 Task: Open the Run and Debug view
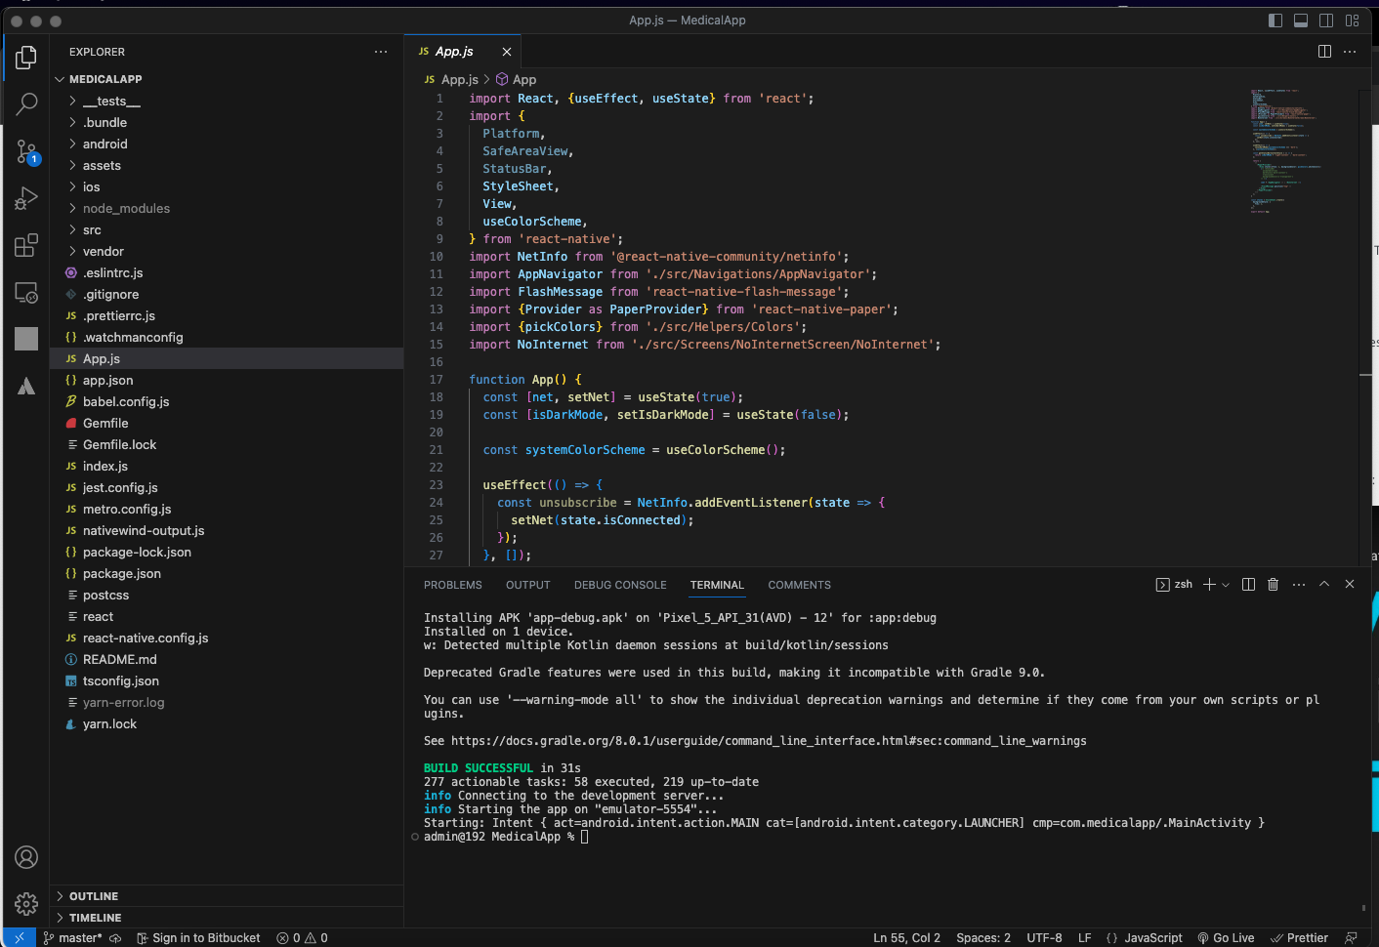pyautogui.click(x=26, y=198)
